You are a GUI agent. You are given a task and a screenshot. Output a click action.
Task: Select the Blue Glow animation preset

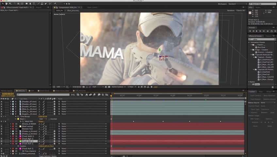(x=261, y=47)
